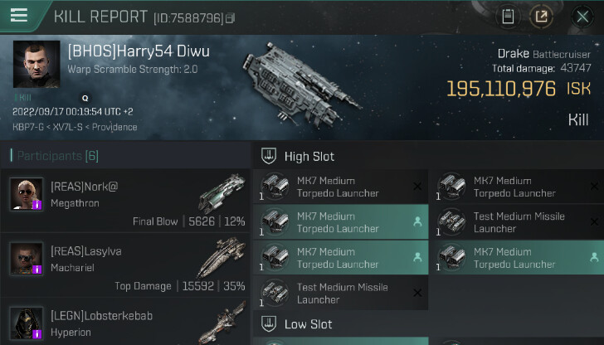Viewport: 604px width, 345px height.
Task: Select [LEGN]Lobsterkebab Hyperion participant entry
Action: coord(125,322)
